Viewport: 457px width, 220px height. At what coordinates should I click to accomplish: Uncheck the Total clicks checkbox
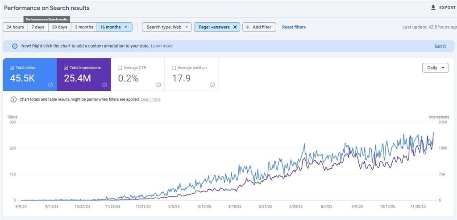(x=12, y=68)
